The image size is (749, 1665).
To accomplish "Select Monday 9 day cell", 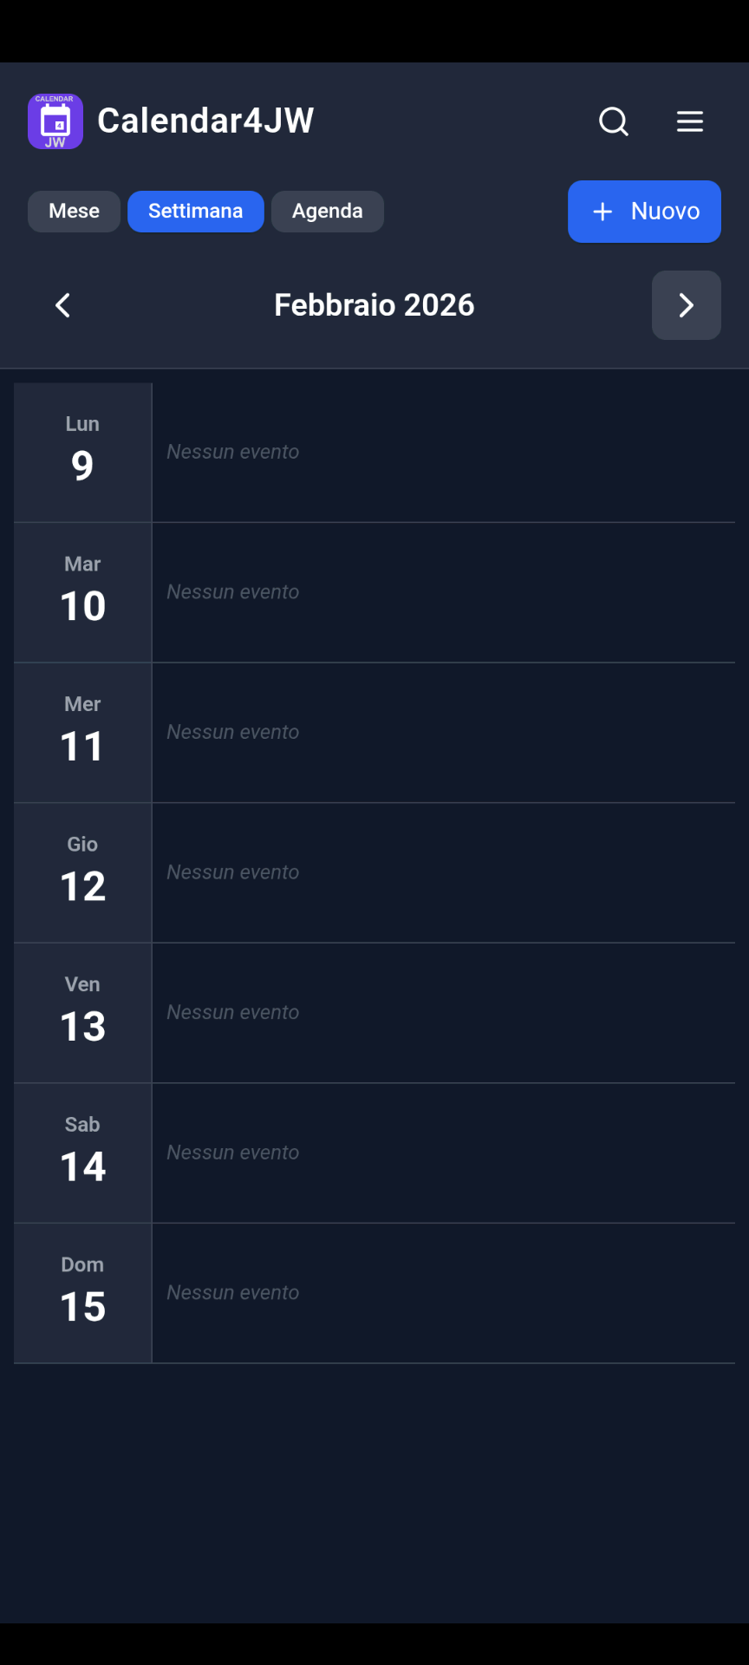I will pos(82,452).
